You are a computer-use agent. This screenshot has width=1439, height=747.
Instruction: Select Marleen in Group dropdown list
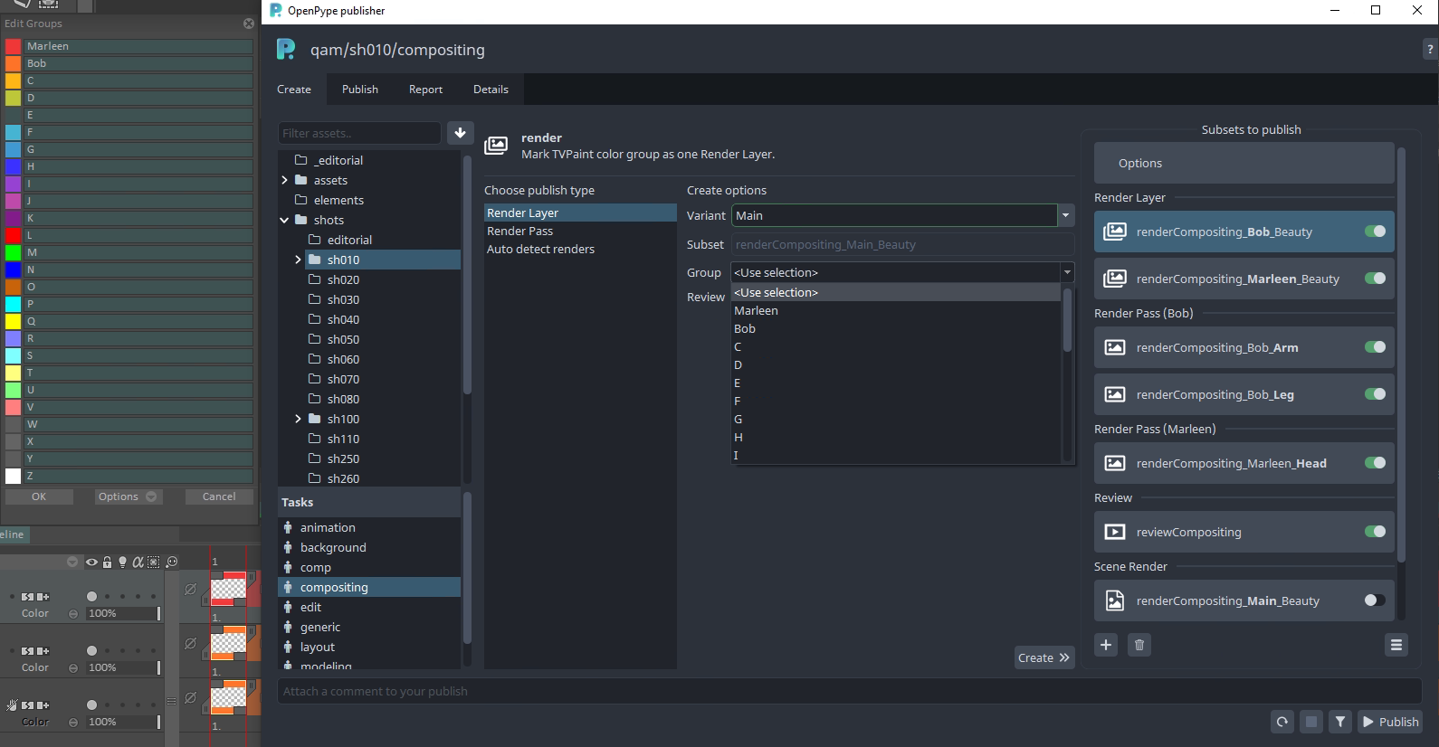point(757,310)
